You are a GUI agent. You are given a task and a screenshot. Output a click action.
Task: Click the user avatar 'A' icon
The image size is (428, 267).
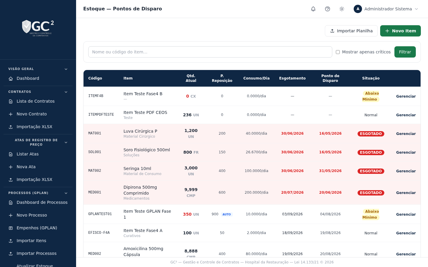(358, 9)
